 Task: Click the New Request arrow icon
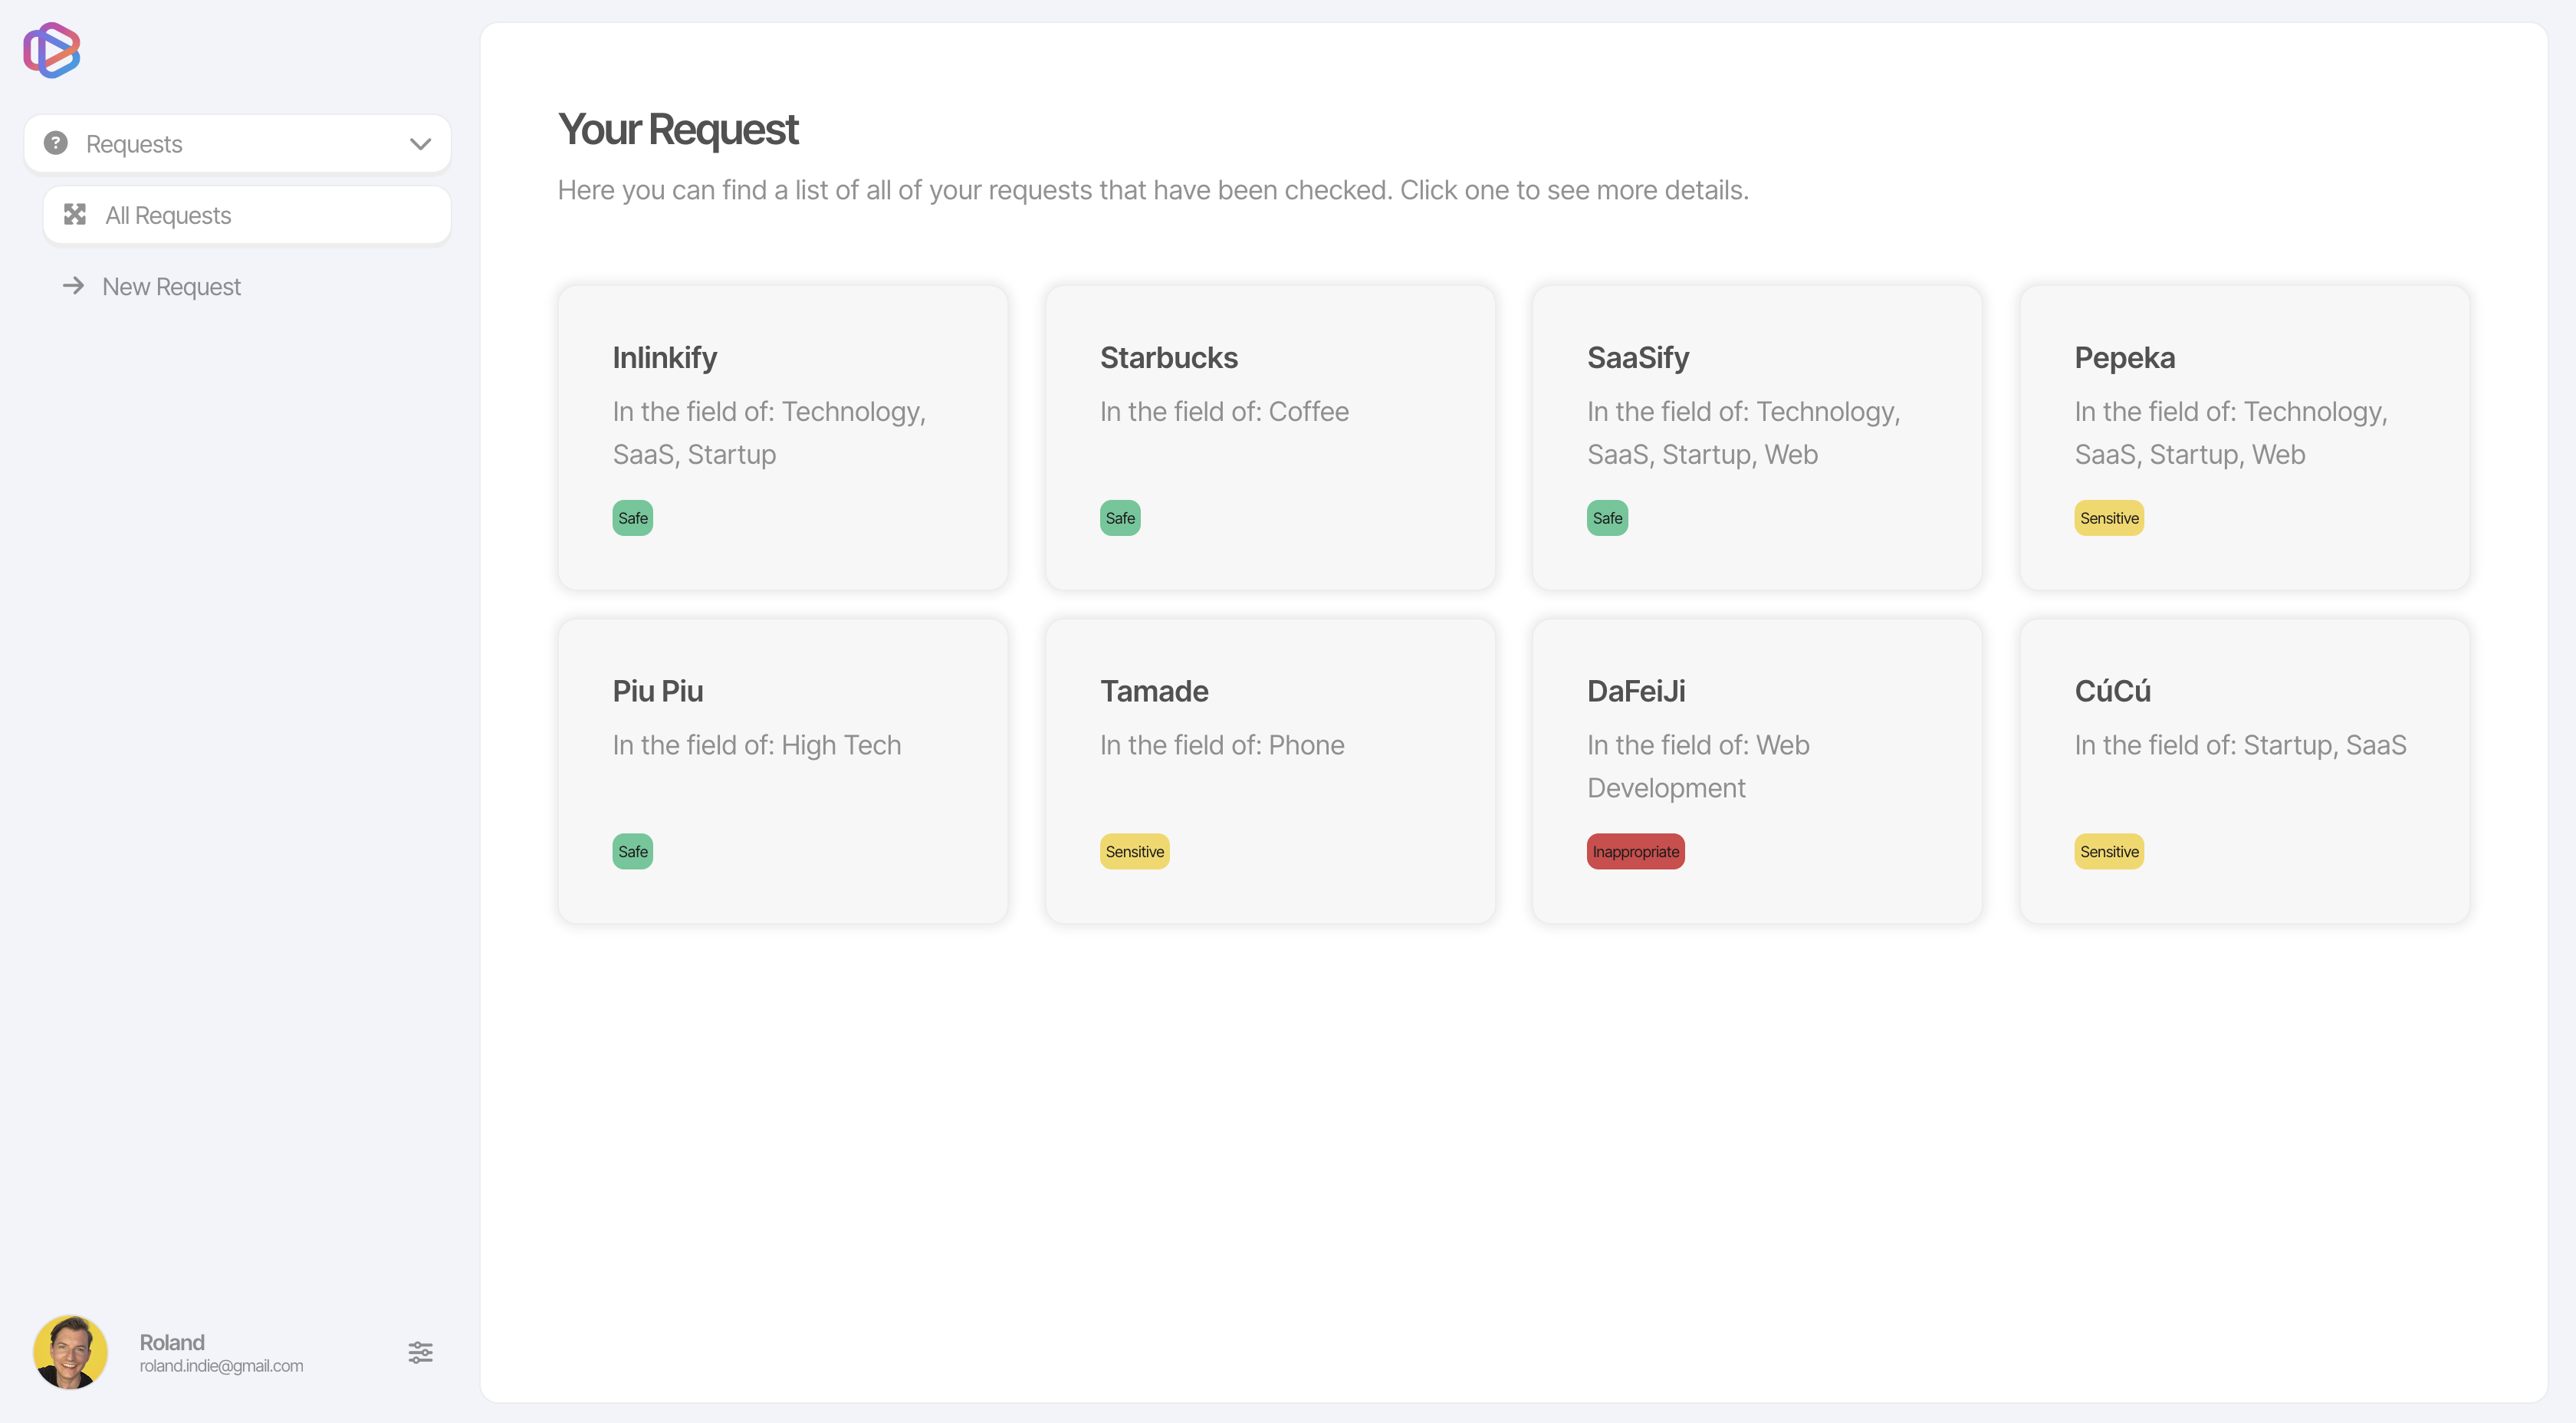point(73,286)
